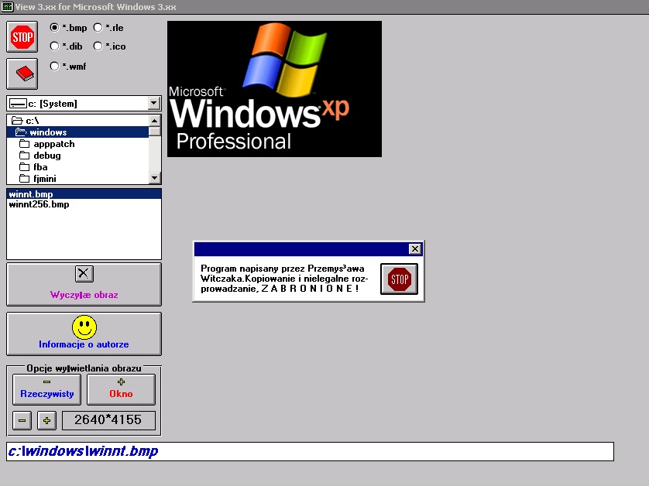Click the small plus zoom button
Viewport: 649px width, 486px height.
tap(46, 421)
